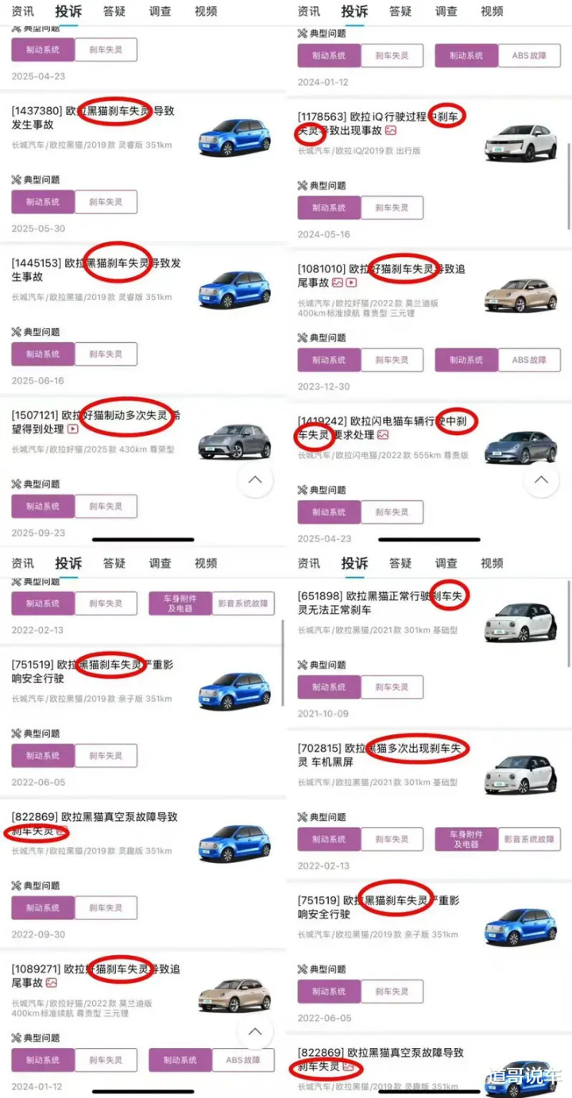This screenshot has width=572, height=1098.
Task: Click image icon beside complaint 1178563 title
Action: tap(390, 130)
